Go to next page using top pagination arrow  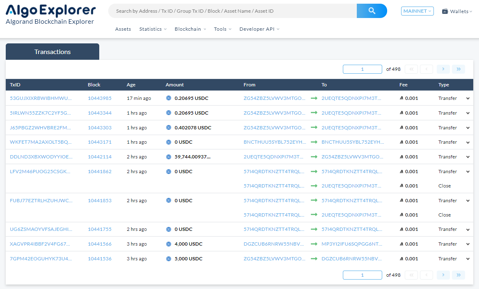443,69
